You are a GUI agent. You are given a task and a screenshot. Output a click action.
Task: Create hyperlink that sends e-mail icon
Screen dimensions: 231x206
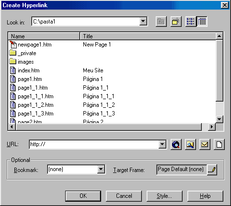[205, 144]
